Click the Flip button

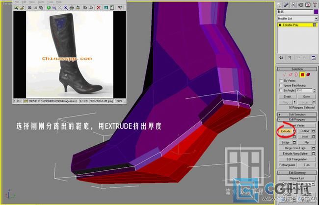pos(307,142)
